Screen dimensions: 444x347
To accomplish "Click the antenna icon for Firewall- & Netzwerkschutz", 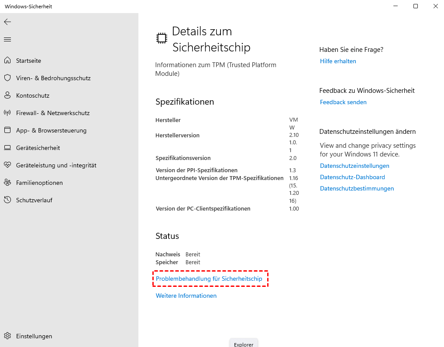I will [x=7, y=113].
